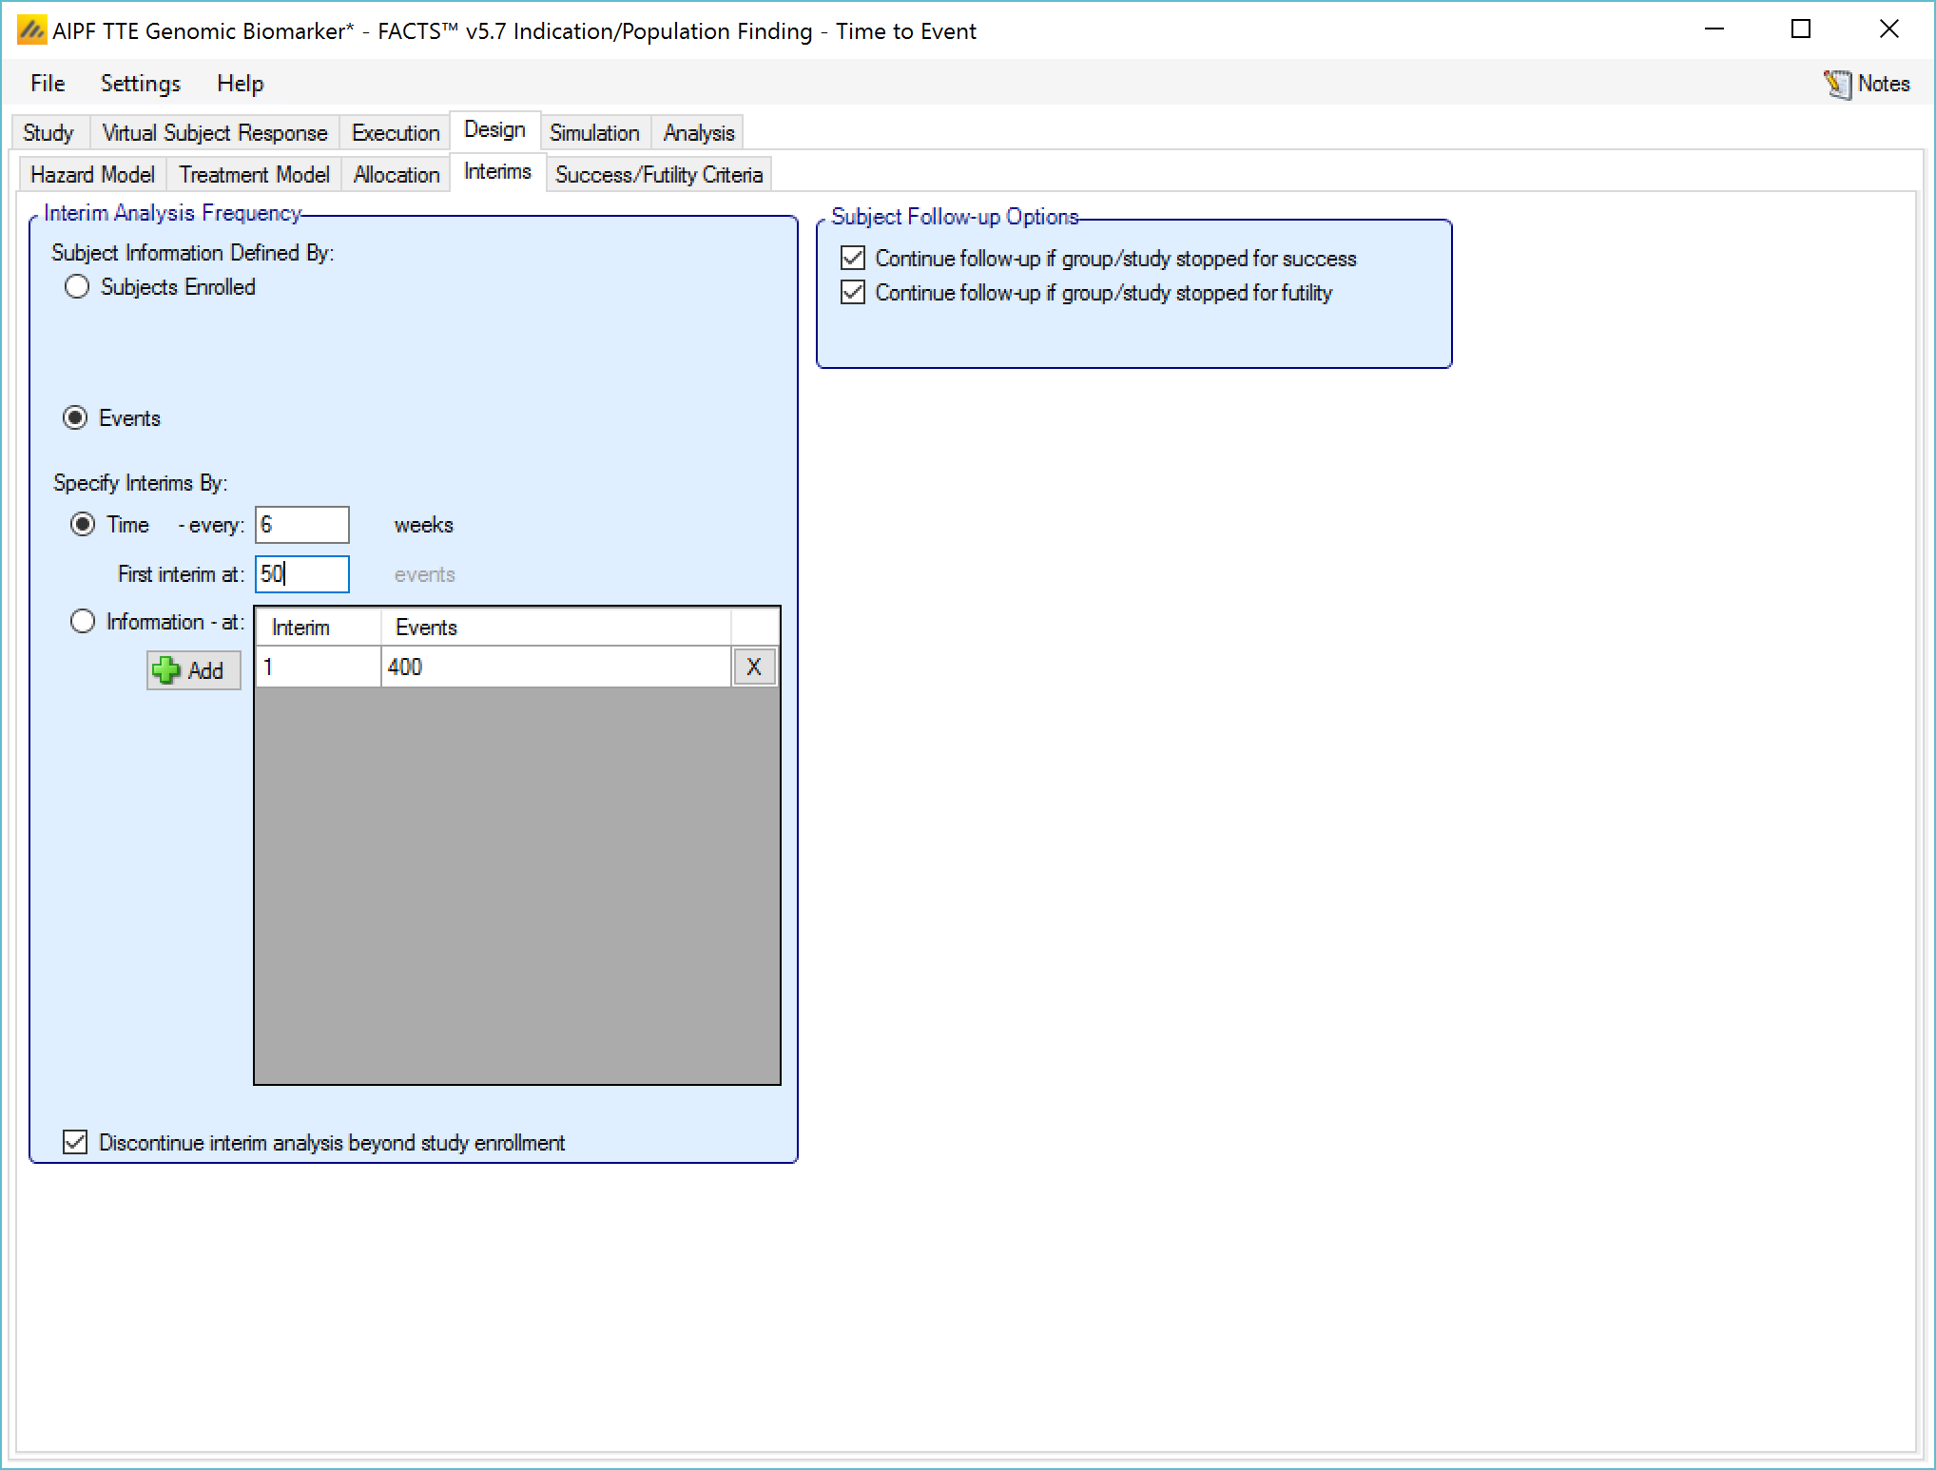Switch to the Simulation tab
This screenshot has height=1470, width=1936.
coord(594,133)
